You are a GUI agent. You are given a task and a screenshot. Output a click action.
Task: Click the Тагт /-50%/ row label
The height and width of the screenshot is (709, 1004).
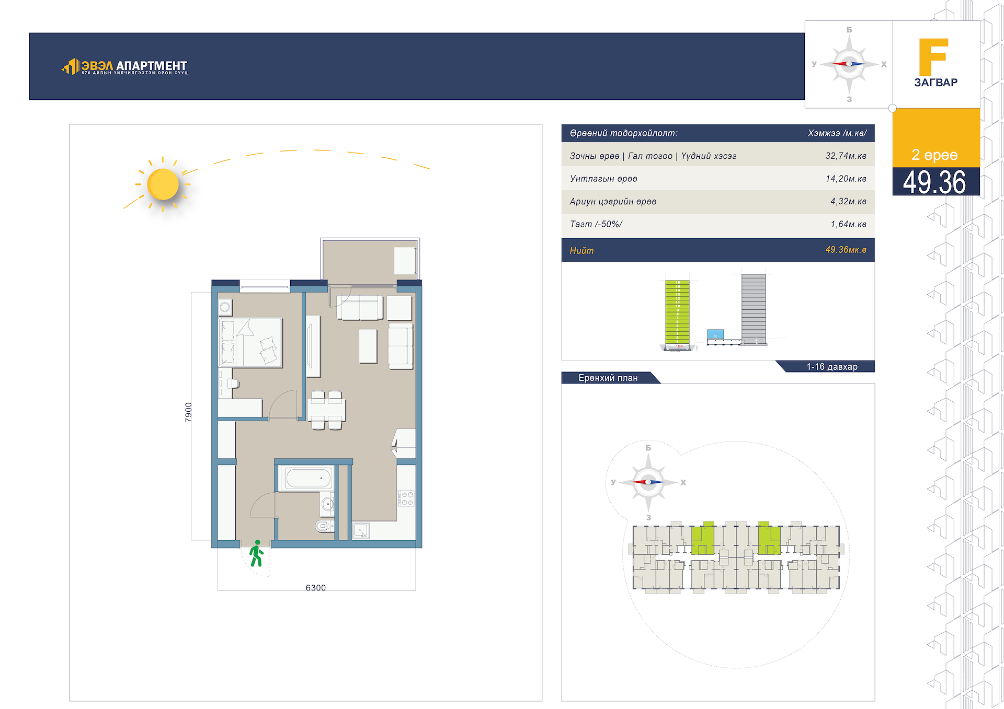click(596, 224)
